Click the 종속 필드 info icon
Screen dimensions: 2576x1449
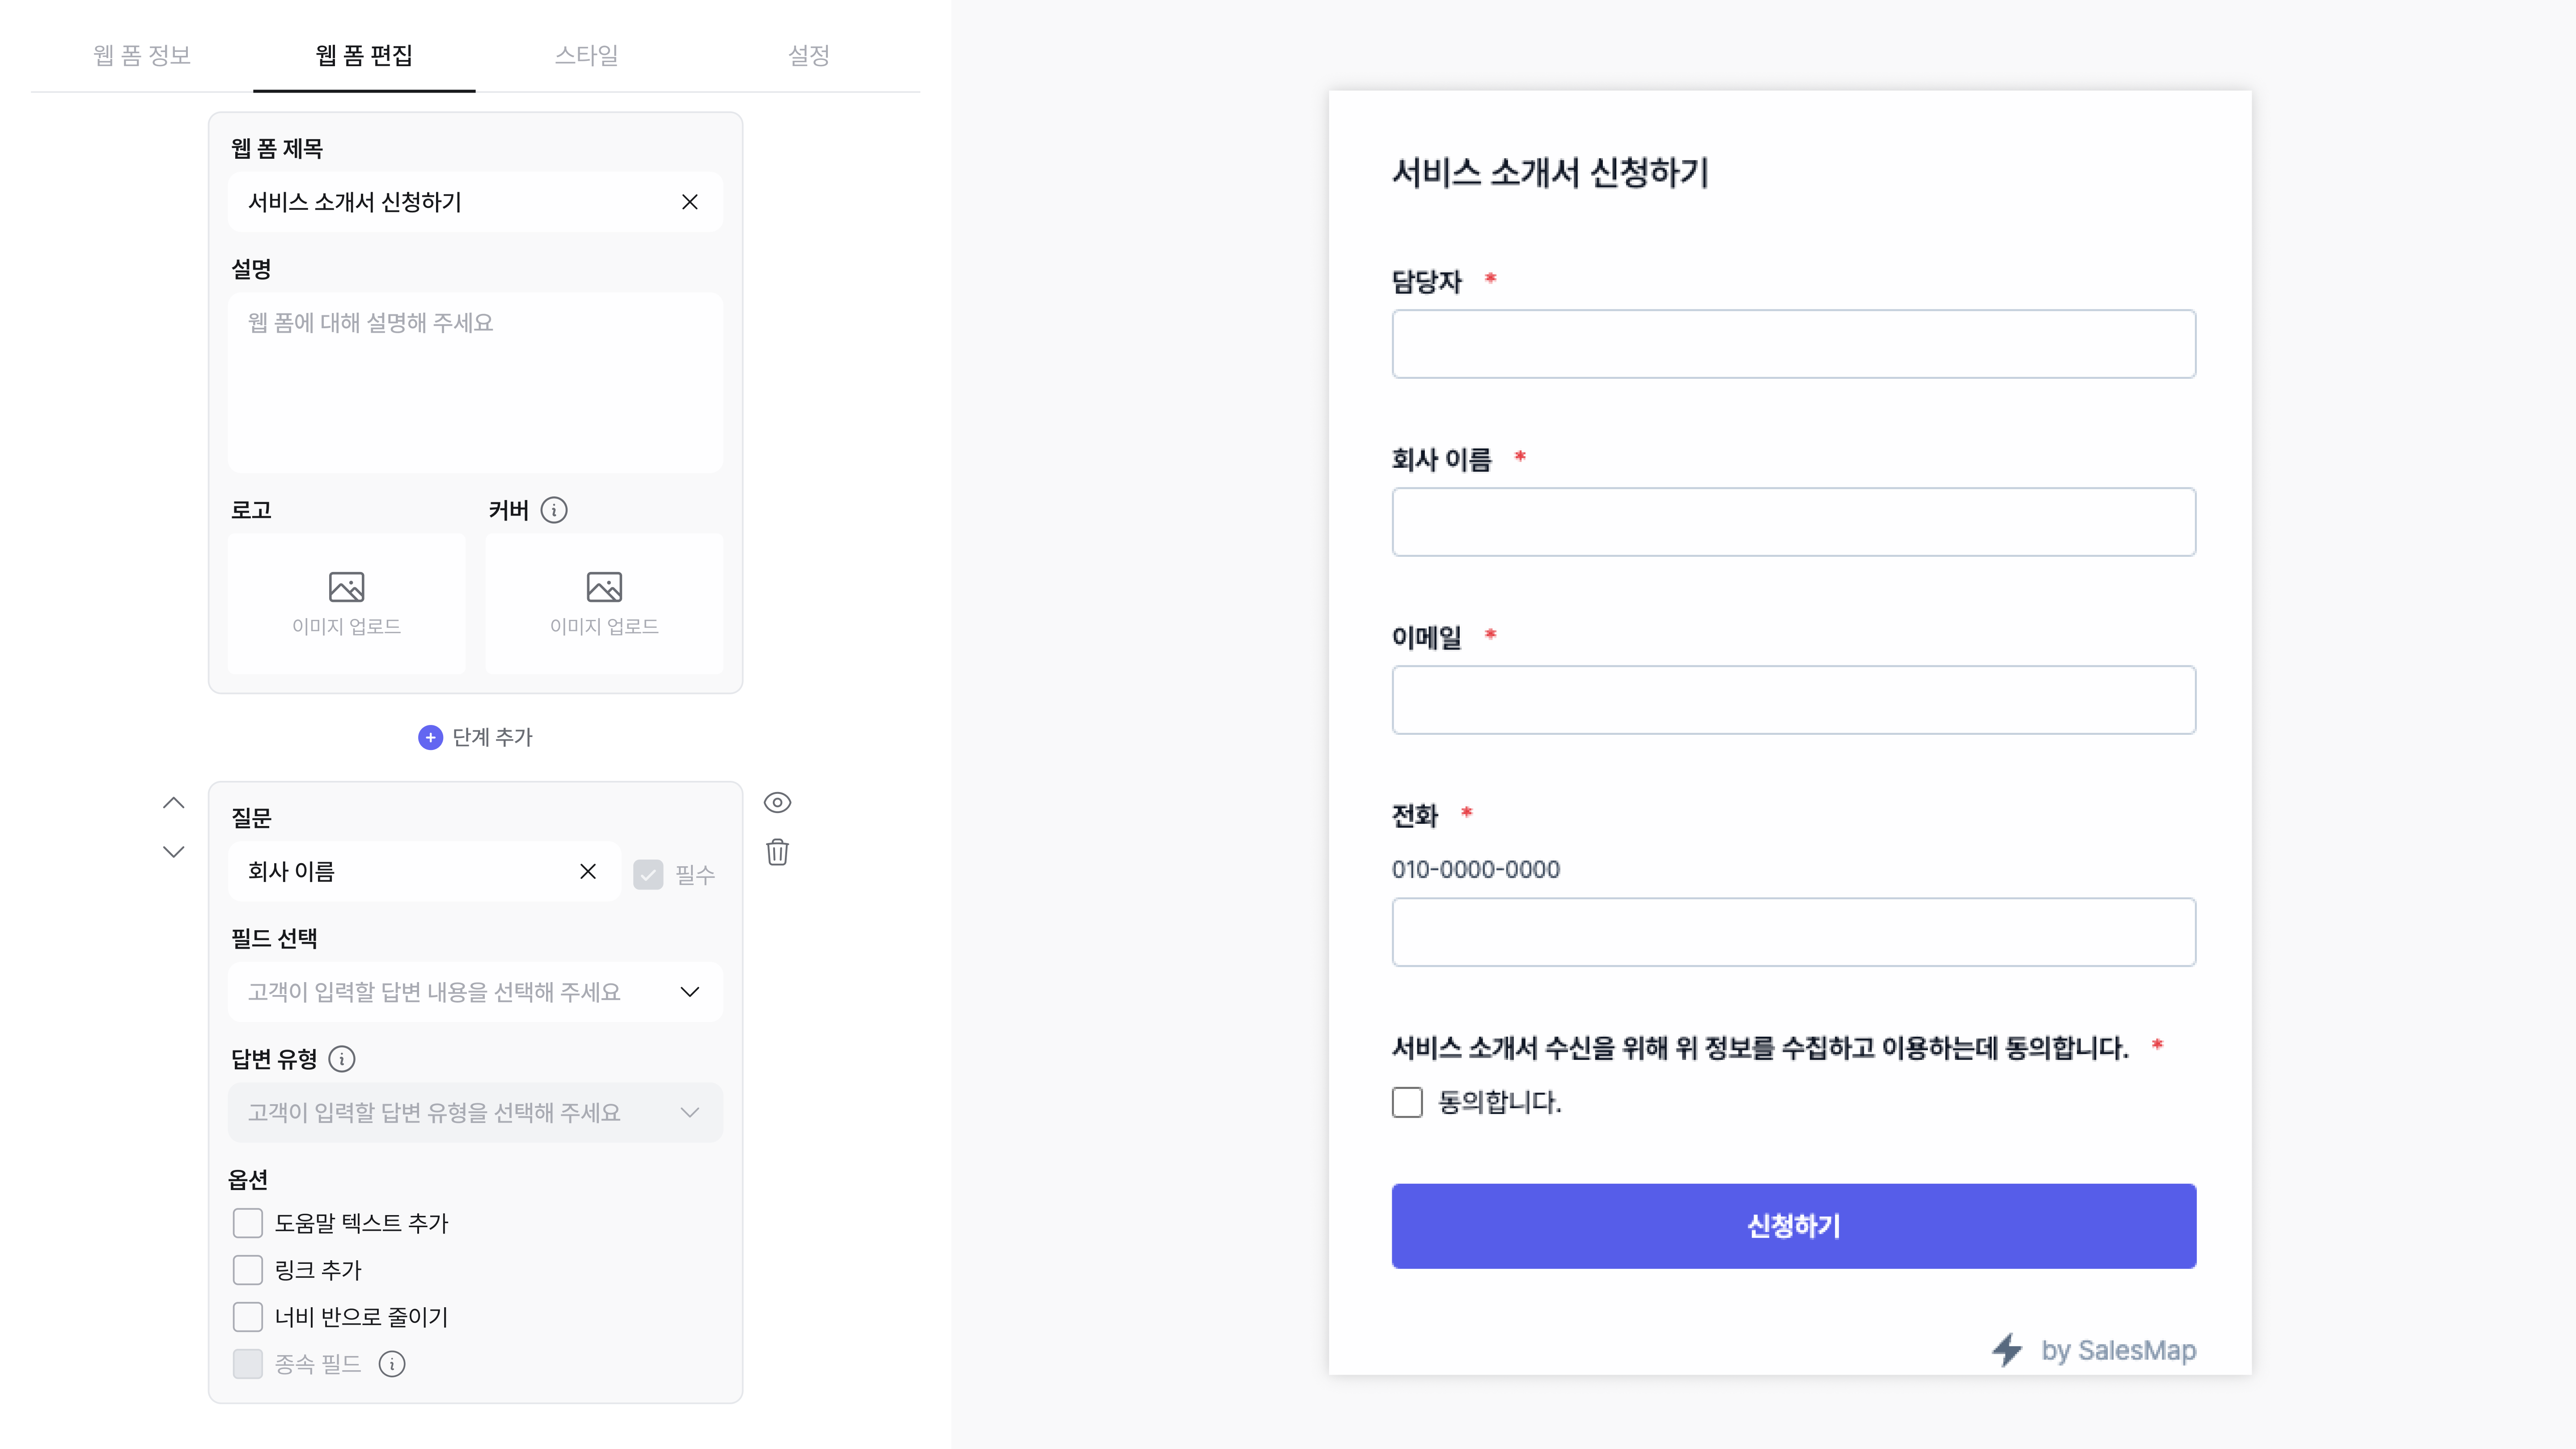click(x=392, y=1364)
